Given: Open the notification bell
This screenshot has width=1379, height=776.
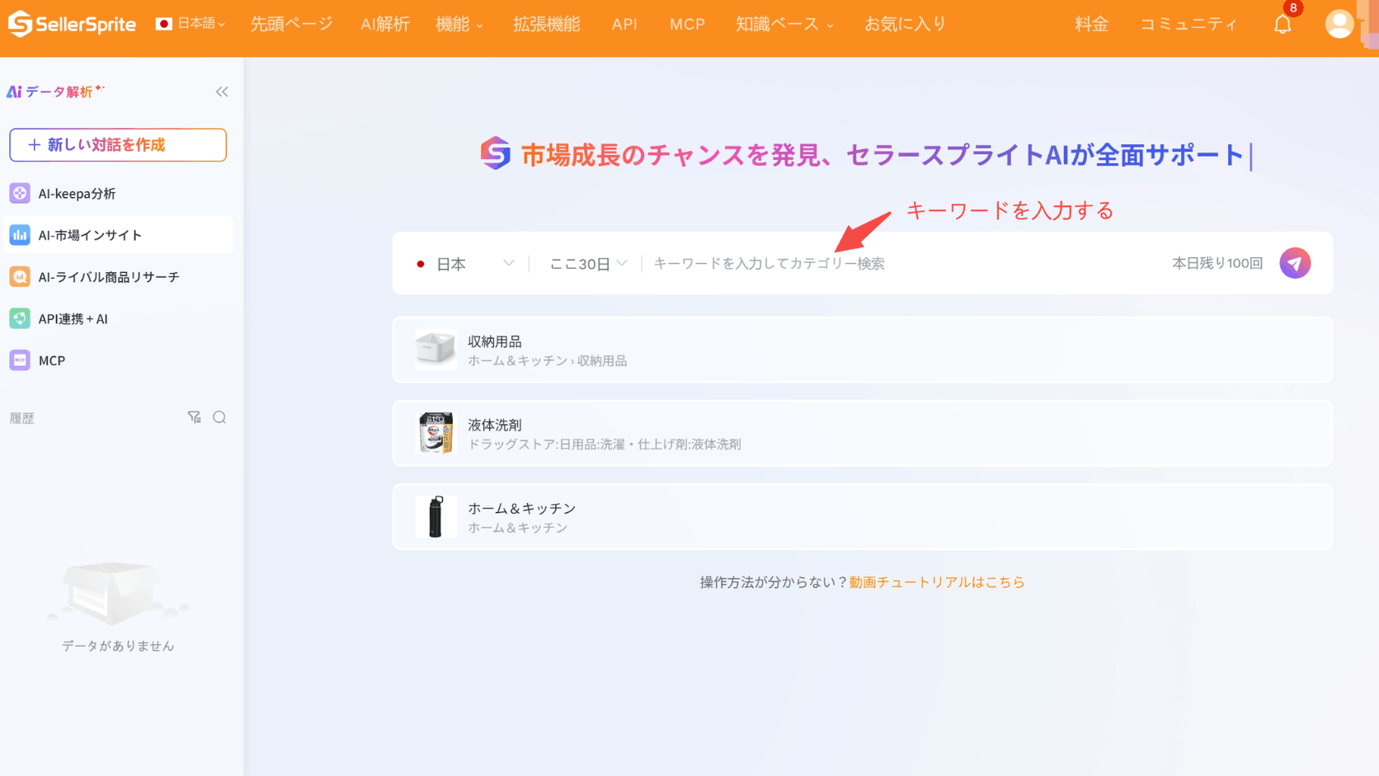Looking at the screenshot, I should coord(1283,25).
